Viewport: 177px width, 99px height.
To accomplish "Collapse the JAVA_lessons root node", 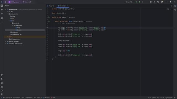I will (x=6, y=9).
